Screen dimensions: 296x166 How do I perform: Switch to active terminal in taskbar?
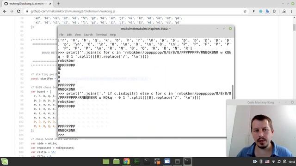(188, 161)
